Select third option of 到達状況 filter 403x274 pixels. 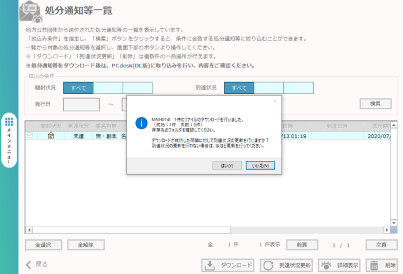(299, 88)
